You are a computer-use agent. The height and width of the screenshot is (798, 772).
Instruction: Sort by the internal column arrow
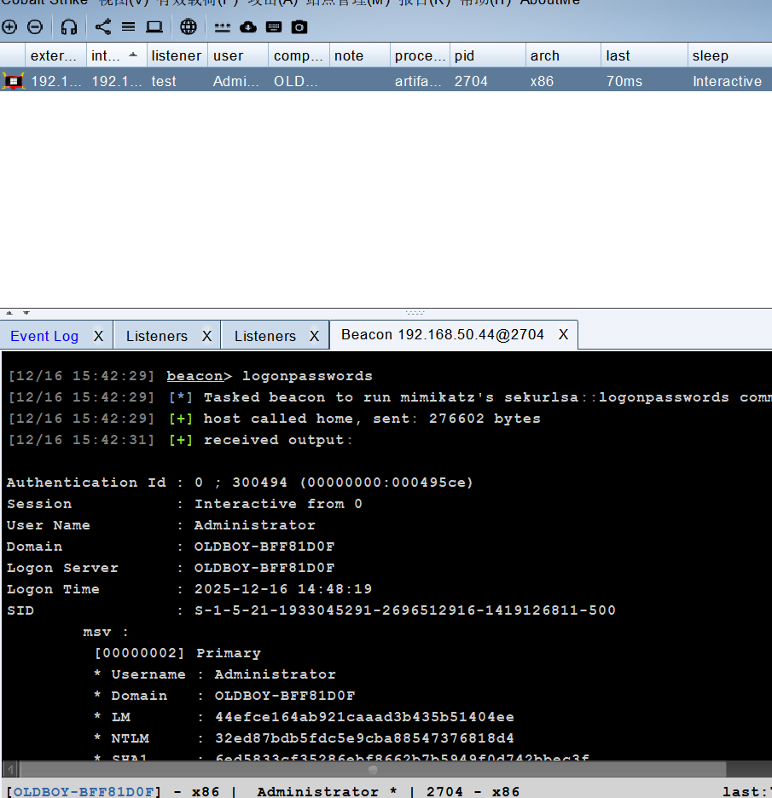click(x=133, y=55)
